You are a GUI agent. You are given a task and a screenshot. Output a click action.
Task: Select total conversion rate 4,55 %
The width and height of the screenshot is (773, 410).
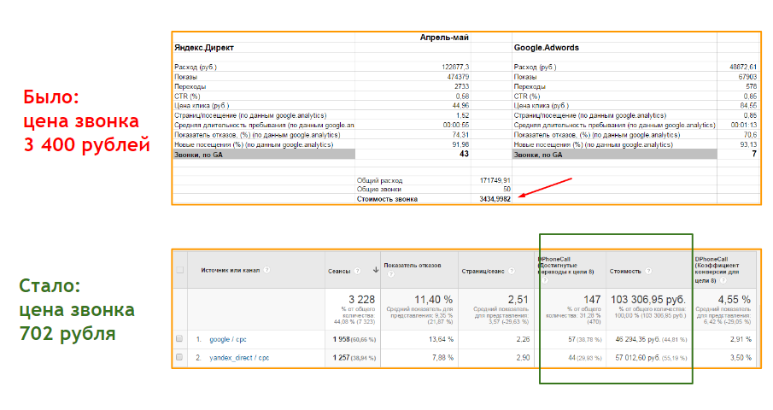point(734,300)
